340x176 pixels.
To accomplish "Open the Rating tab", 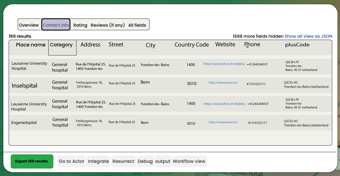I will coord(80,25).
